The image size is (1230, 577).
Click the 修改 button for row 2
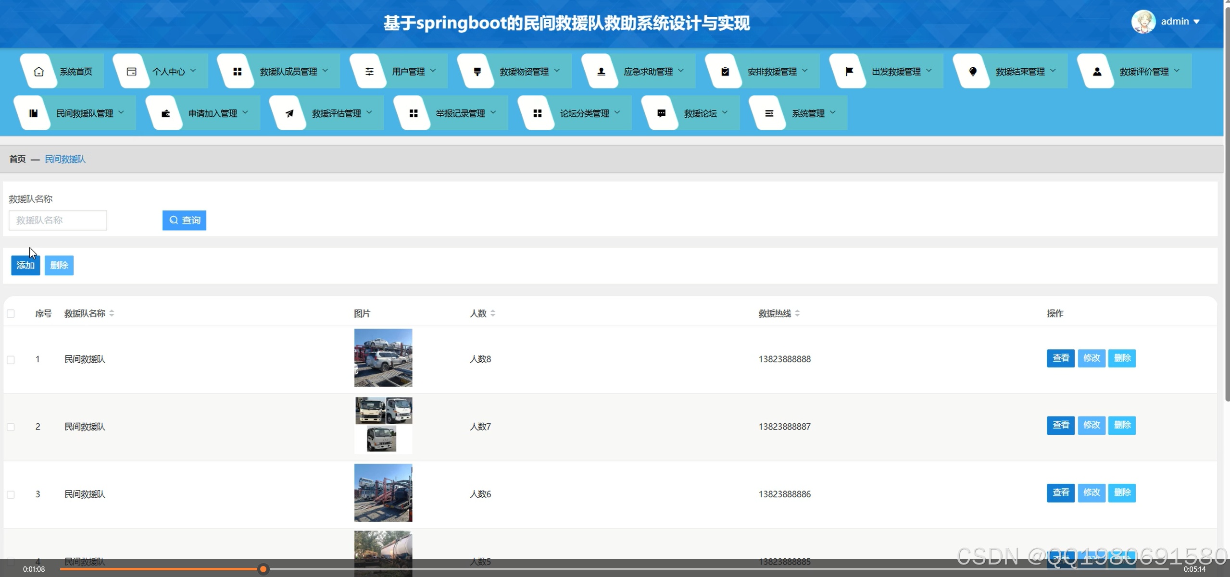tap(1091, 425)
